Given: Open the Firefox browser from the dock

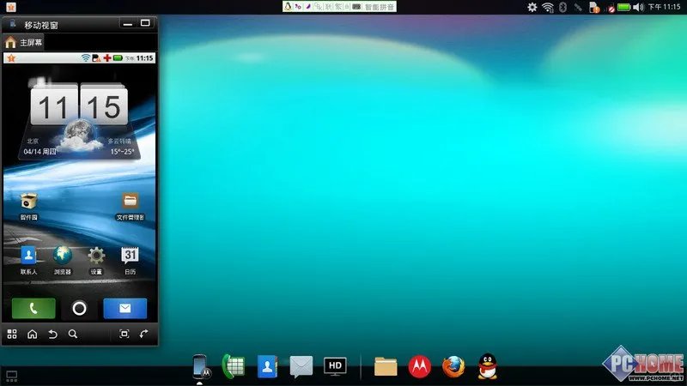Looking at the screenshot, I should pyautogui.click(x=453, y=366).
